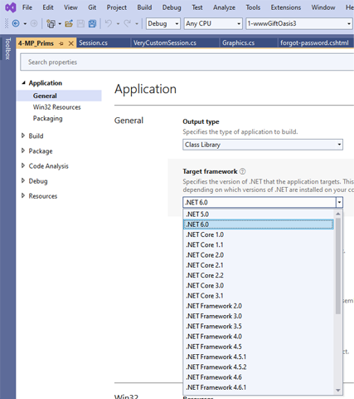354x399 pixels.
Task: Collapse the Application tree section
Action: tap(23, 83)
